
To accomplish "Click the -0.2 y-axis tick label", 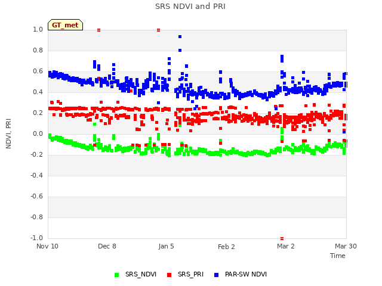I will point(36,155).
